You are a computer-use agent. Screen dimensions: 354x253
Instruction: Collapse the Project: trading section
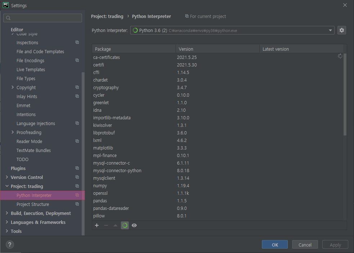click(7, 186)
